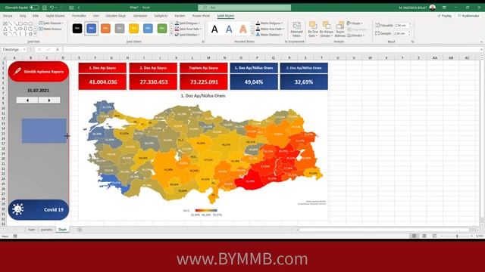Image resolution: width=485 pixels, height=272 pixels.
Task: Open Metin Efektleri dropdown
Action: (269, 35)
